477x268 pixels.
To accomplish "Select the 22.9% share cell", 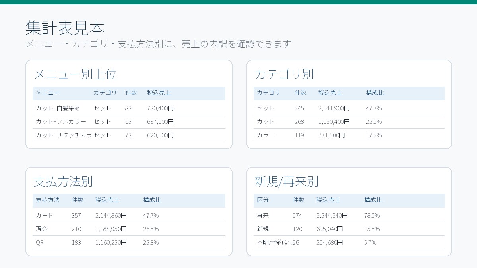I will tap(374, 121).
